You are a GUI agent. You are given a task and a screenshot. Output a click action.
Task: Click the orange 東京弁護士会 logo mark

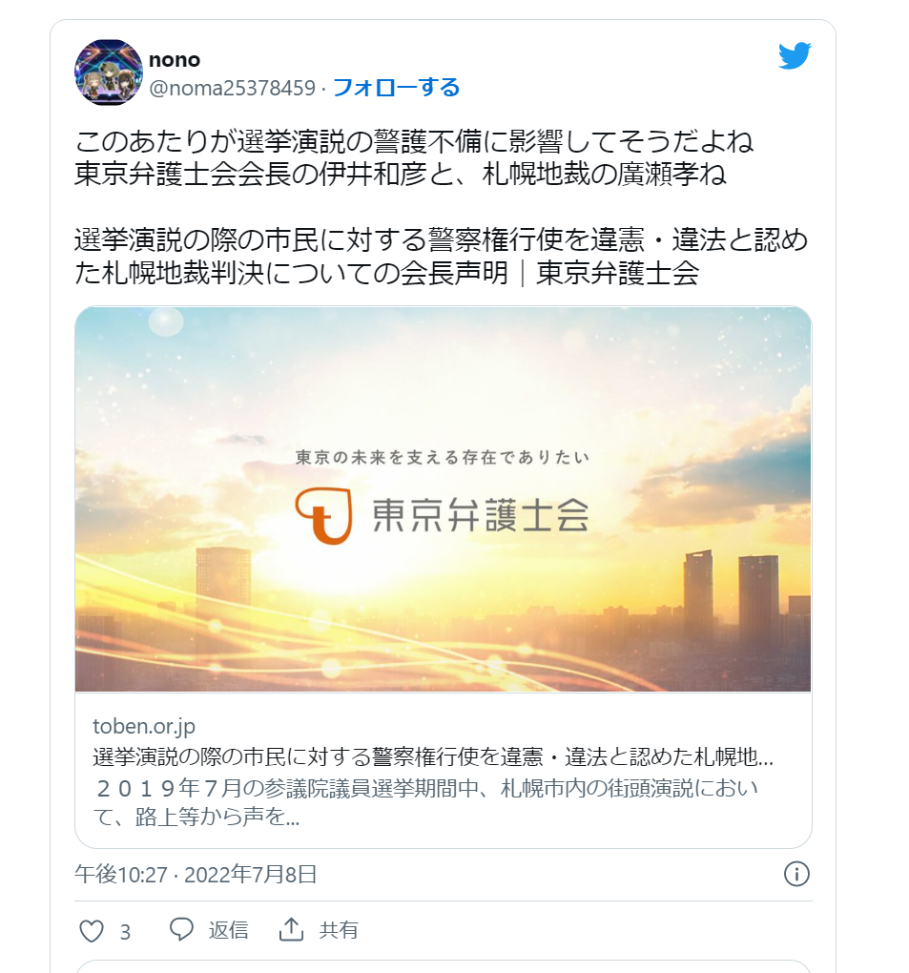coord(324,516)
